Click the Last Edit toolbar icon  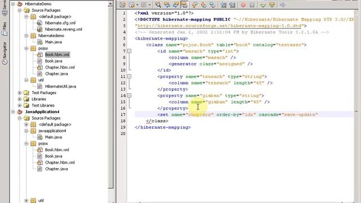point(123,5)
